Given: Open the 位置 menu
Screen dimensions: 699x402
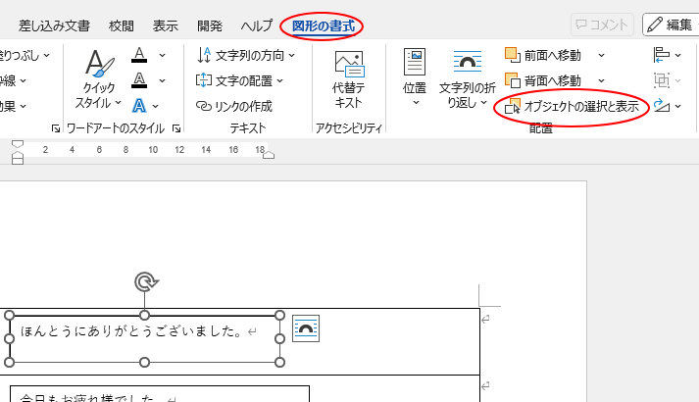Looking at the screenshot, I should point(415,78).
